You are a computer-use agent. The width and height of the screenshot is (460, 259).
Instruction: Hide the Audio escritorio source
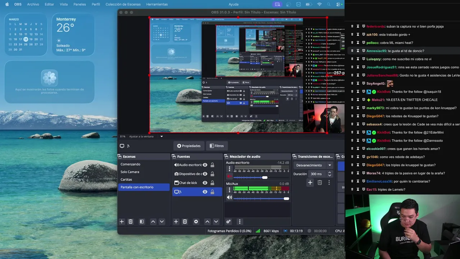point(205,165)
